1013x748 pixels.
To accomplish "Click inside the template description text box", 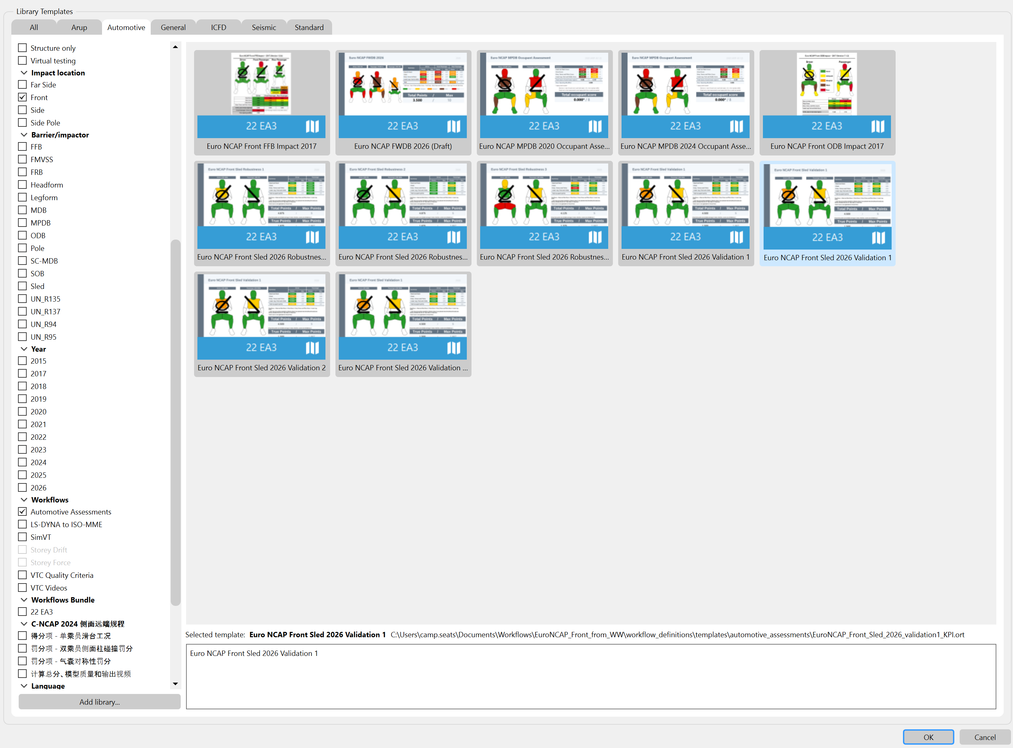I will 591,677.
